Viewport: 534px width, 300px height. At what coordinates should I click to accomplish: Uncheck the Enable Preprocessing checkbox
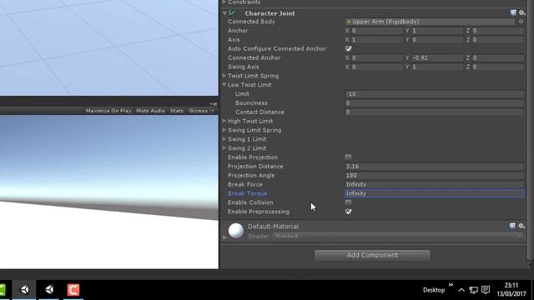pos(348,212)
